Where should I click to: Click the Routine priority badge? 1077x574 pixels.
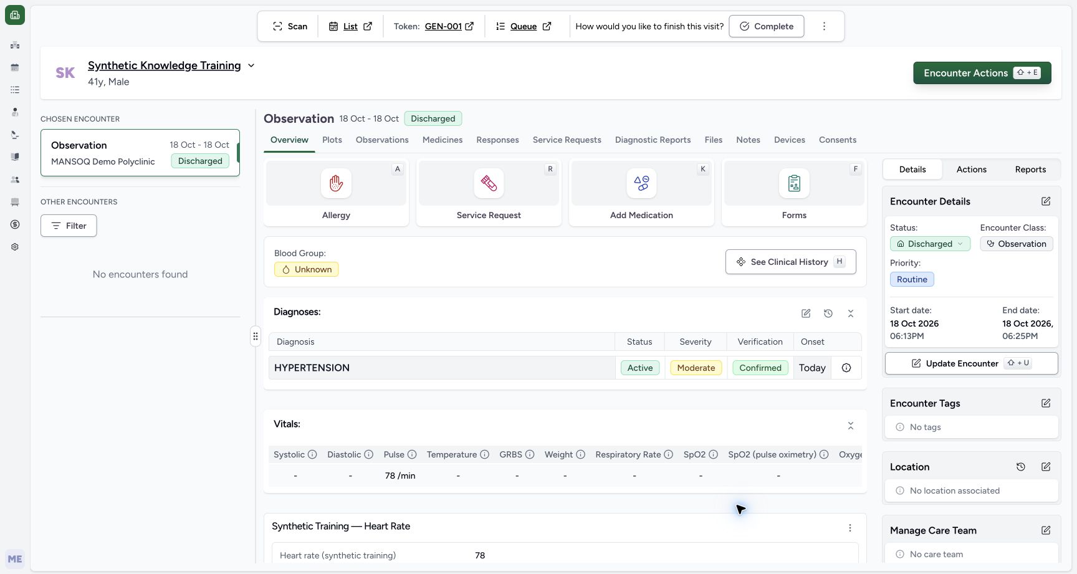(912, 279)
